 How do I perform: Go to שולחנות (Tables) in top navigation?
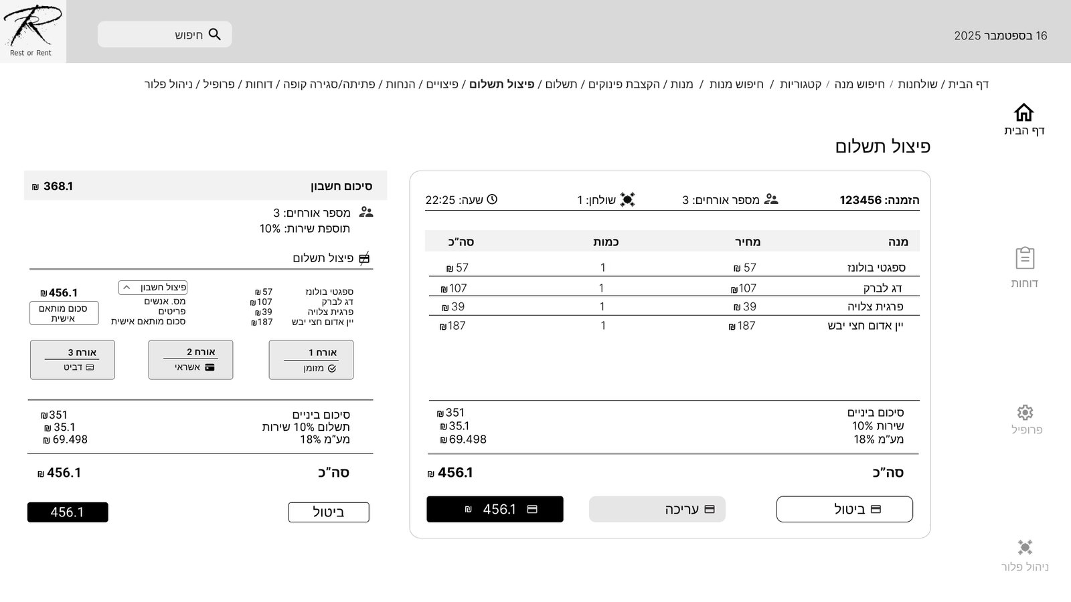pos(917,84)
